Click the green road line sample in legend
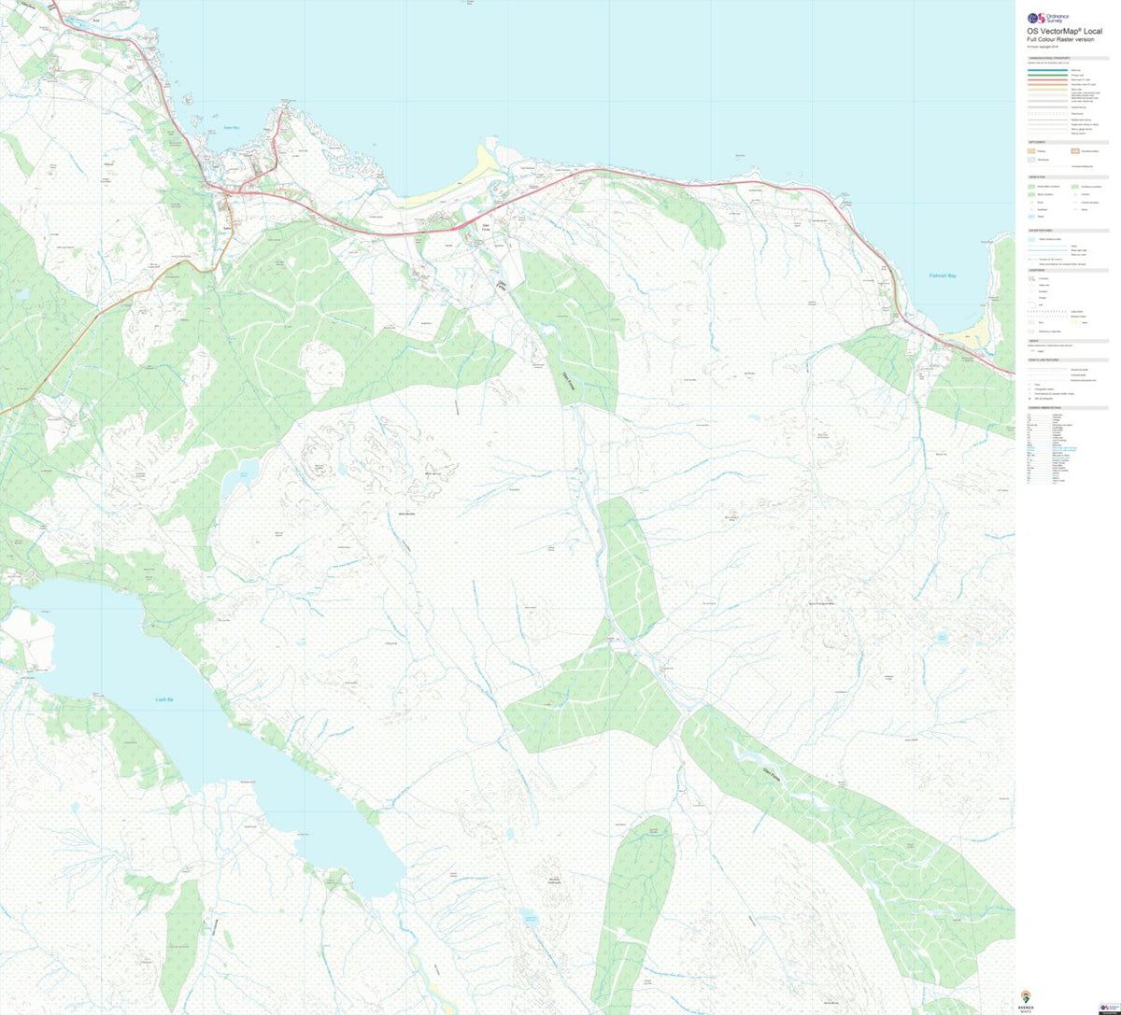Image resolution: width=1121 pixels, height=1015 pixels. click(1047, 76)
